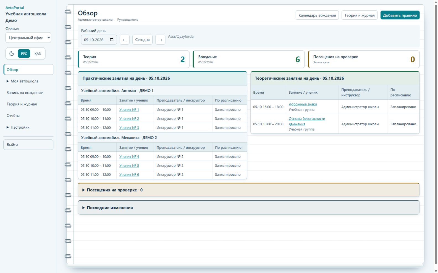Open the Ученик № 6 link

129,175
